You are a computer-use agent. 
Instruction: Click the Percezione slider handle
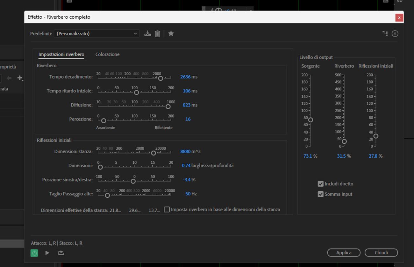tap(103, 121)
